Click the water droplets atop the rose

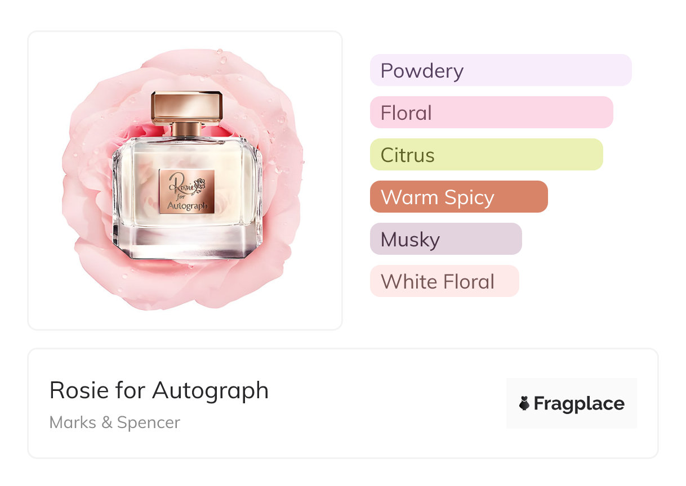coord(222,58)
